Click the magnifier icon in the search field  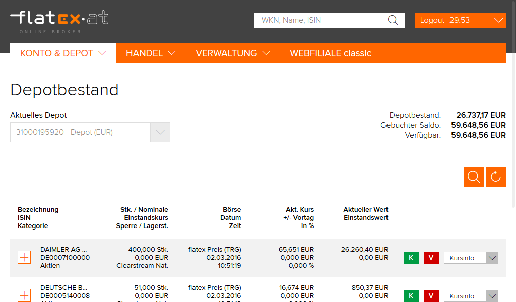coord(393,20)
